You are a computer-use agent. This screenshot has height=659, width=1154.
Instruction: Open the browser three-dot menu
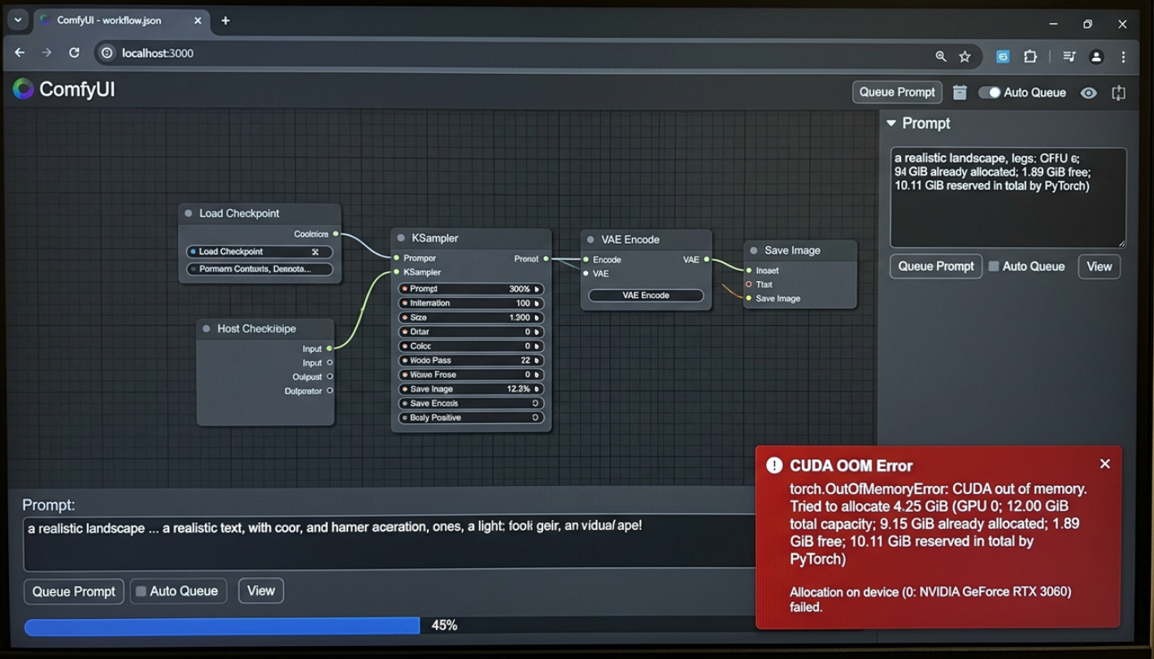click(1123, 56)
